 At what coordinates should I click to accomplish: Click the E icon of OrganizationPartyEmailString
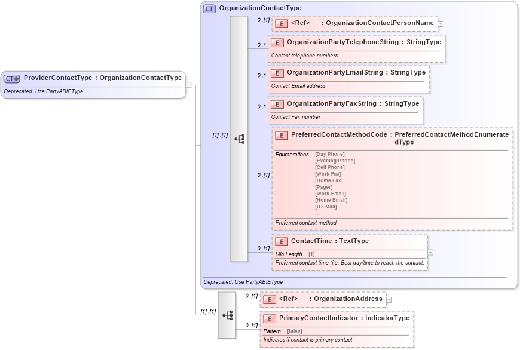[x=277, y=73]
